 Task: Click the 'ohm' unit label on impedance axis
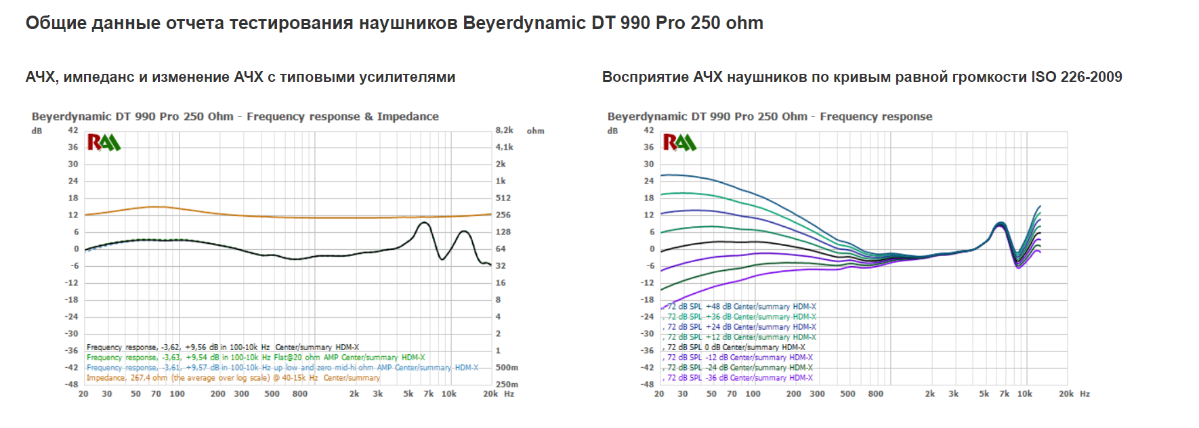click(x=536, y=131)
